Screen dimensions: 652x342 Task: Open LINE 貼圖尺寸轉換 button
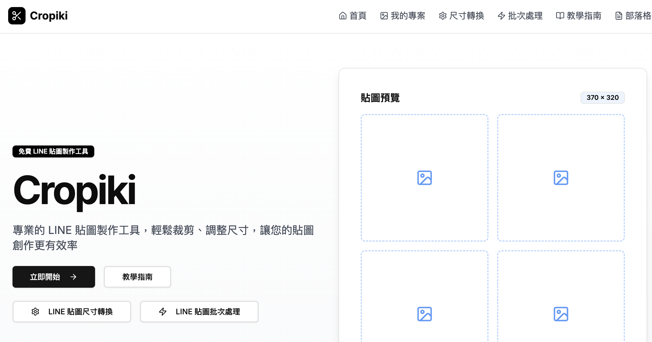pos(72,312)
